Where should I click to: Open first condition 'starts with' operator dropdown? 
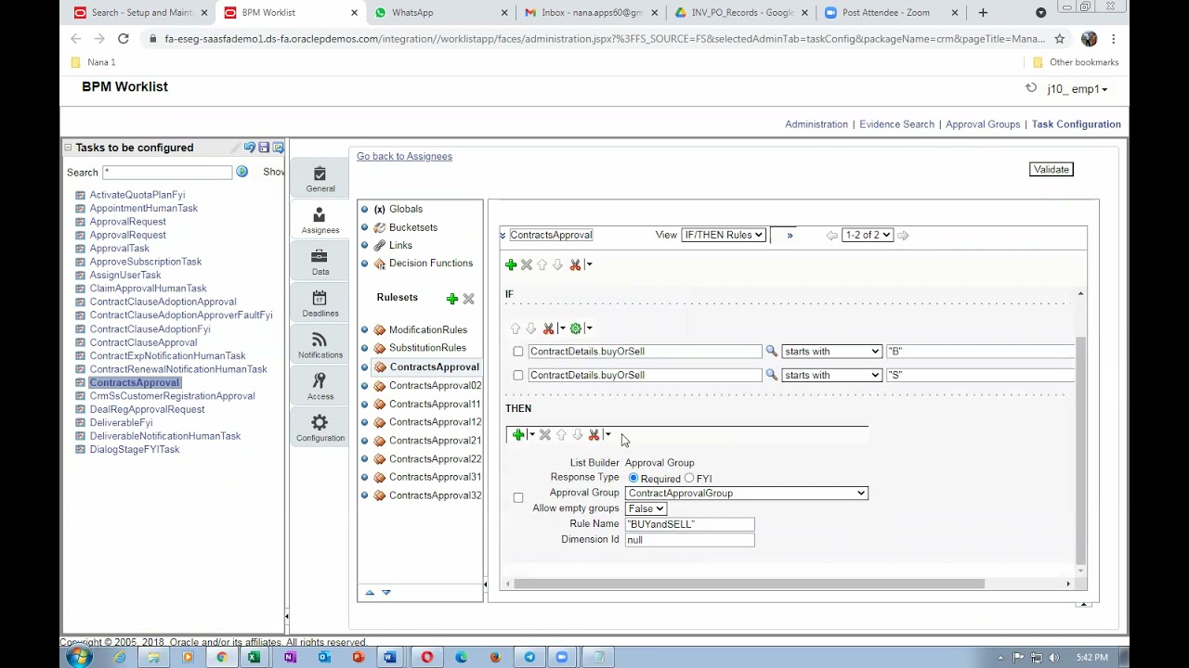(x=831, y=352)
